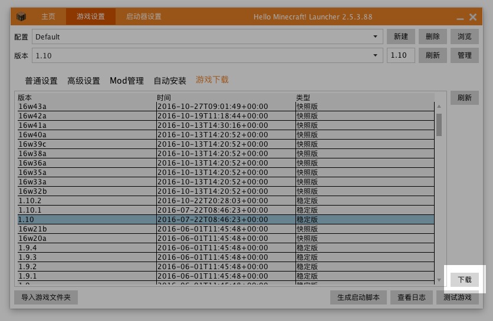Select the 游戏下载 sub-tab

tap(212, 80)
